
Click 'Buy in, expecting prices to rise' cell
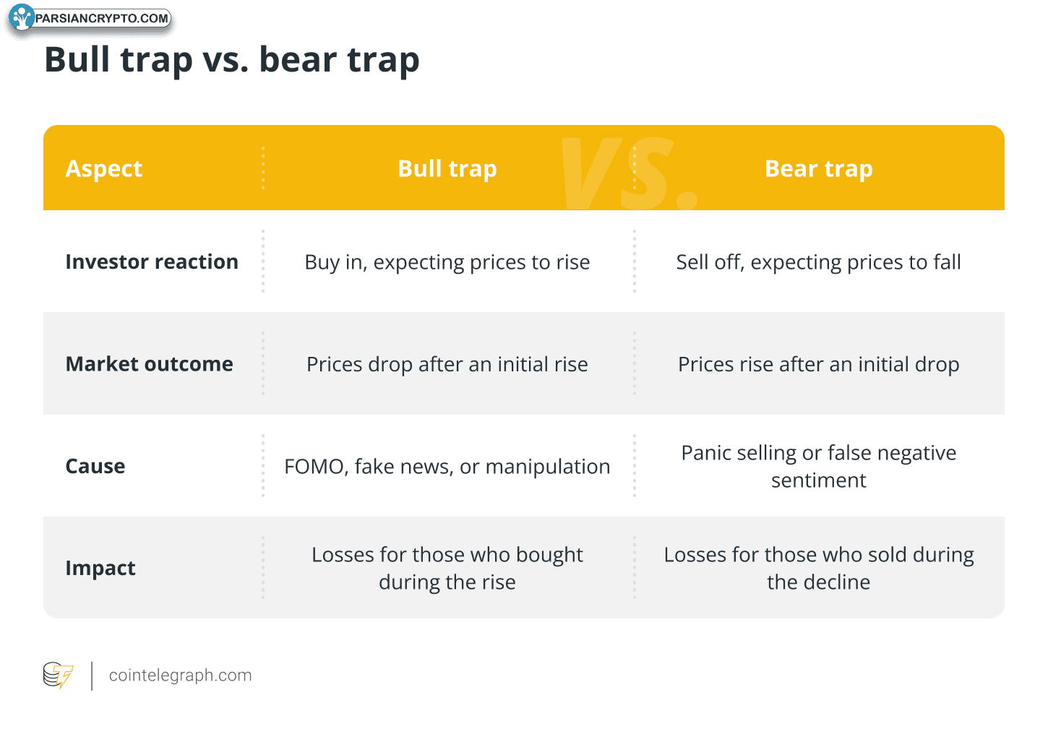[x=447, y=262]
